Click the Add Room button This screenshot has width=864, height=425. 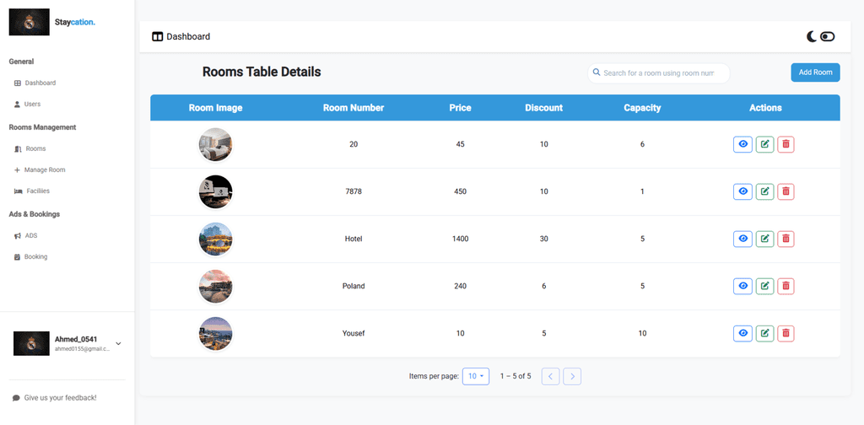(815, 73)
